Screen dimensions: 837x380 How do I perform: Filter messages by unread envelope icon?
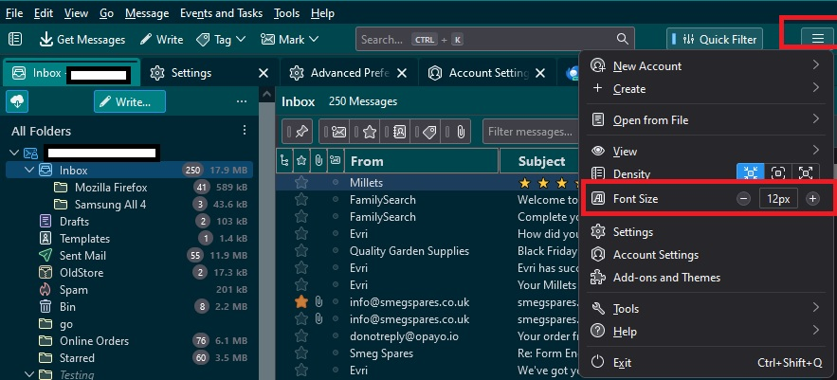[338, 132]
